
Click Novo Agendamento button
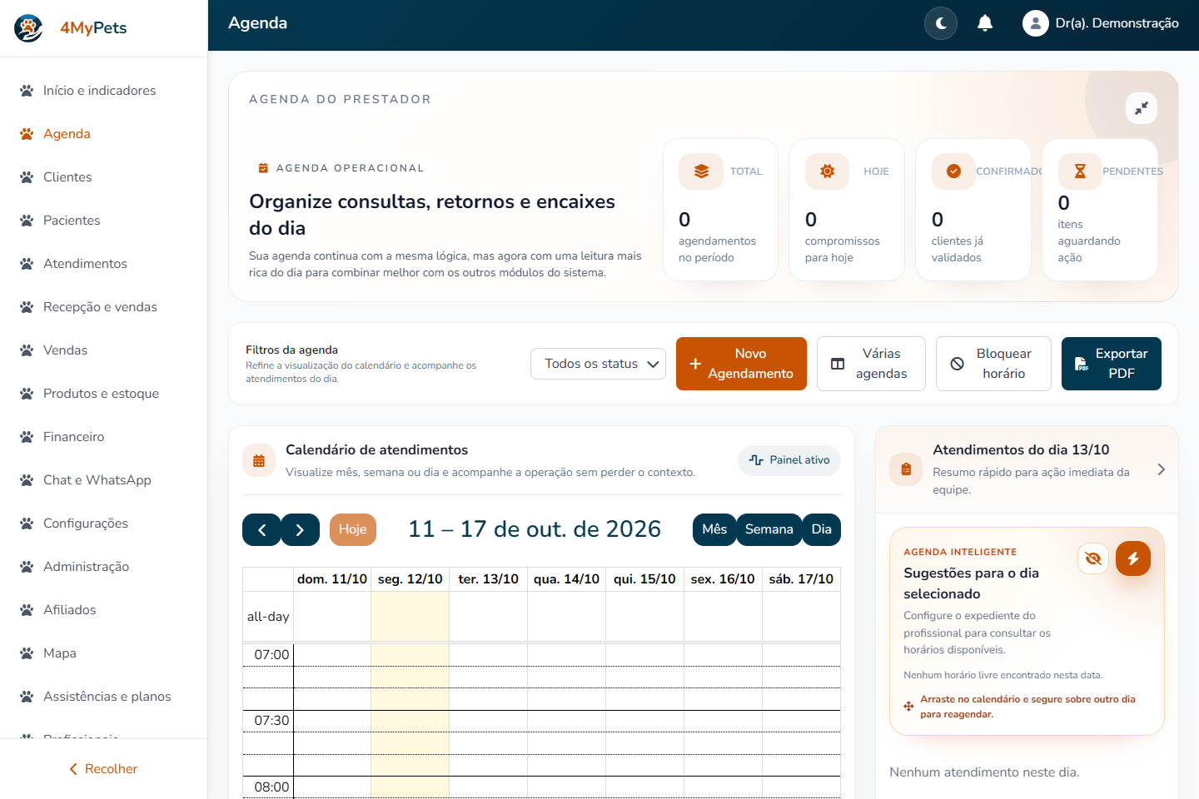pyautogui.click(x=741, y=364)
